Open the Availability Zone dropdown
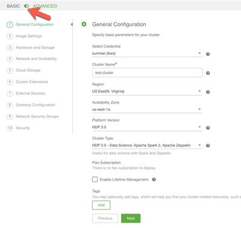This screenshot has width=241, height=228. point(147,109)
